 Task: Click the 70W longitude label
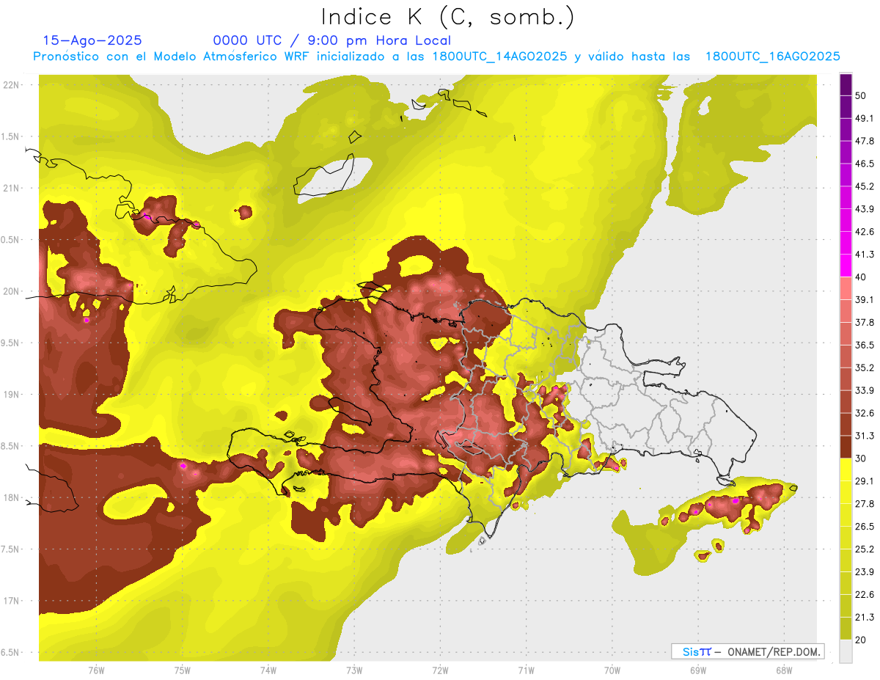612,670
